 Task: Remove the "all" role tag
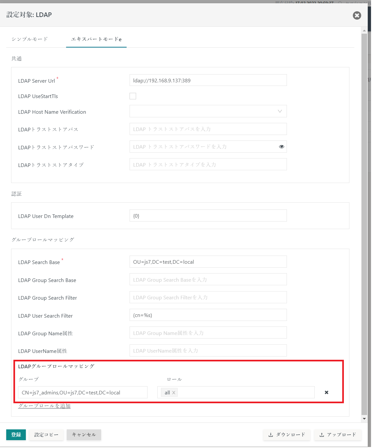[174, 392]
